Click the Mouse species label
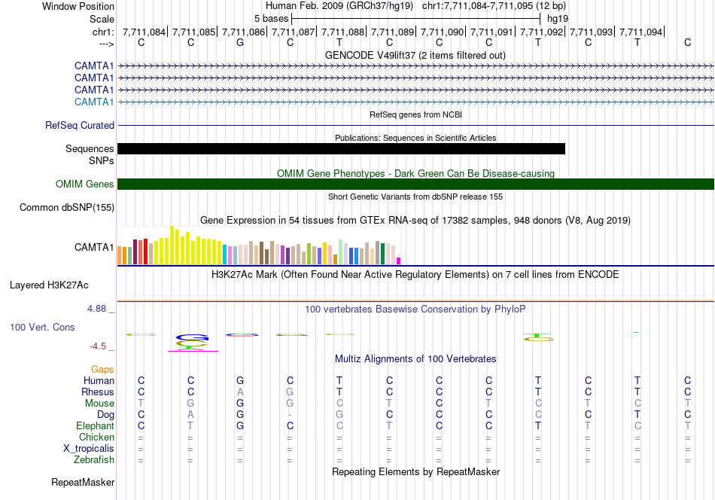This screenshot has width=715, height=500. pyautogui.click(x=99, y=404)
